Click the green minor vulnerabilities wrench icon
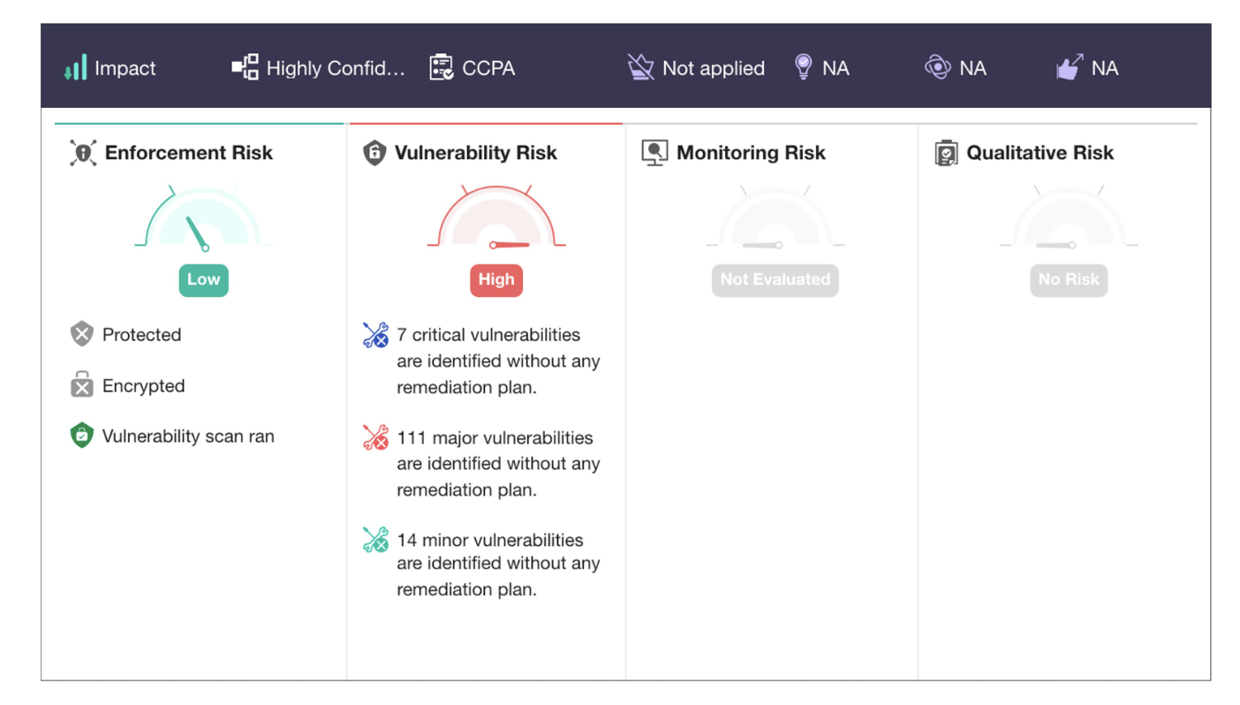1240x705 pixels. click(375, 541)
